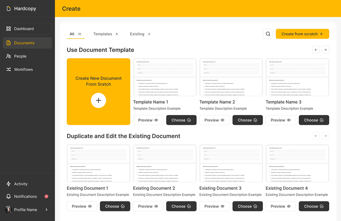Click the plus icon on the scratch card

(99, 100)
